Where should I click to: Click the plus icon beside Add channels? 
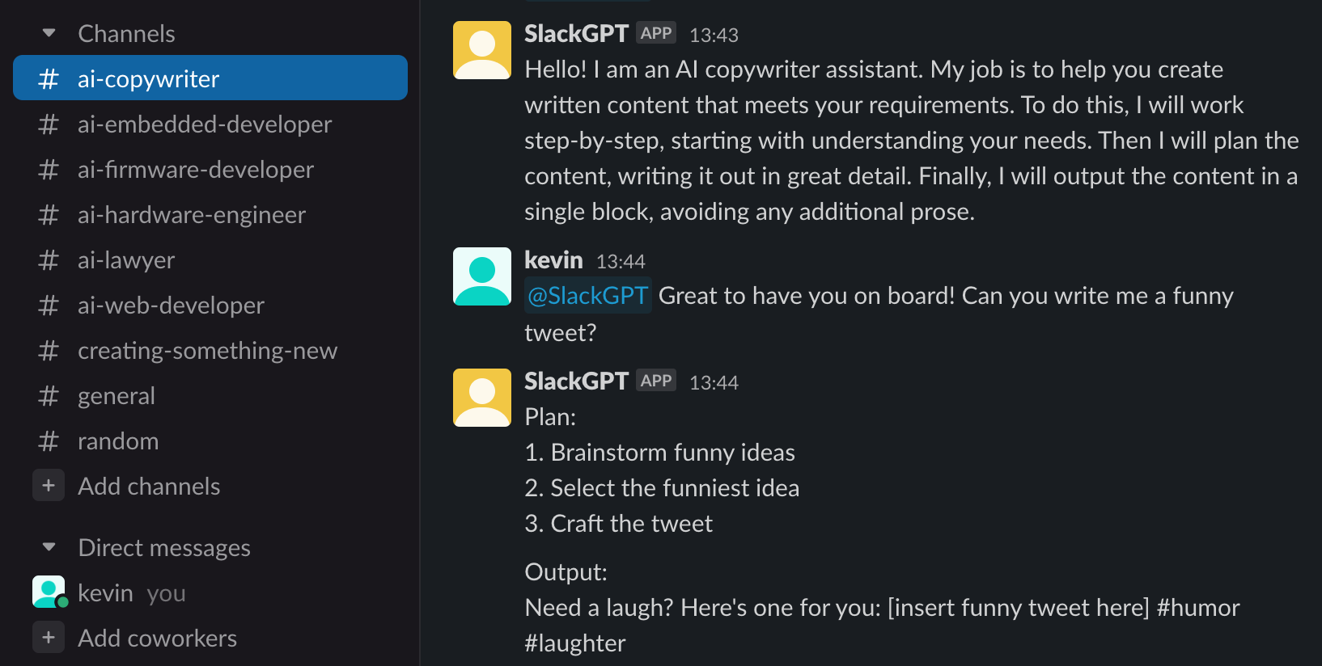(x=49, y=486)
